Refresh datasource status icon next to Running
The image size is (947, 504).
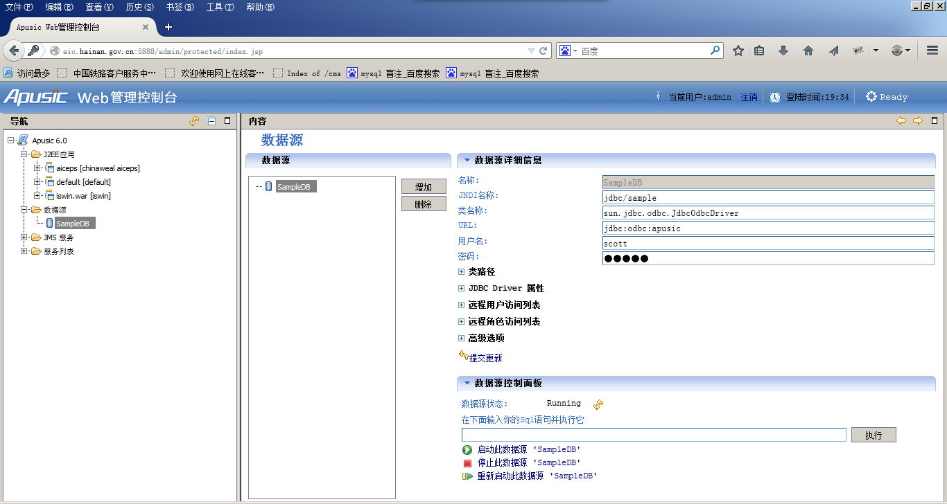(598, 404)
